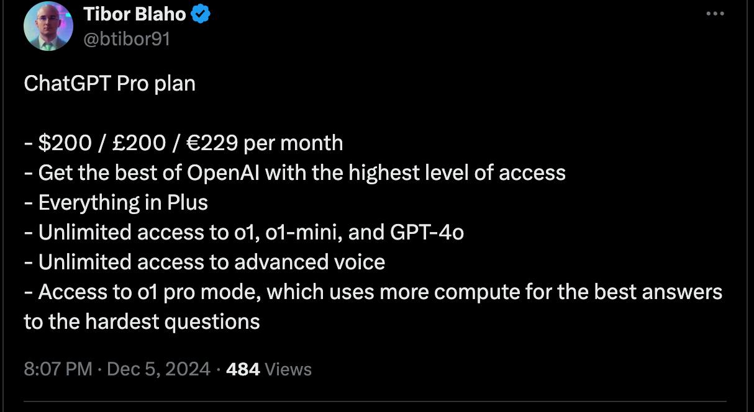Viewport: 754px width, 412px height.
Task: Click the blue verified checkmark badge
Action: 201,14
